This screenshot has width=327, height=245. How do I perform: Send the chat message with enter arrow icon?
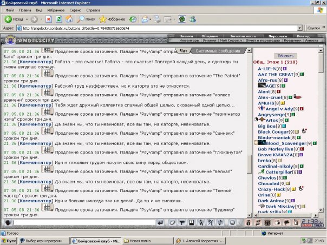[160, 222]
